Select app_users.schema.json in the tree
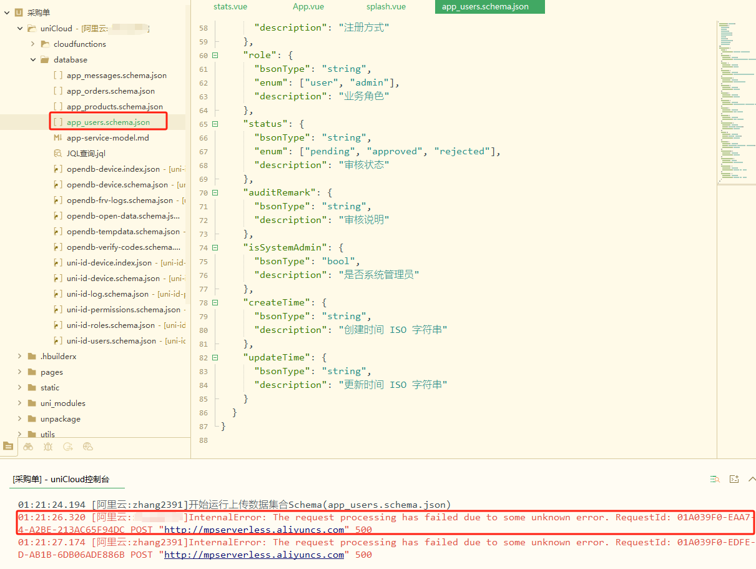Viewport: 756px width, 569px height. pyautogui.click(x=108, y=122)
